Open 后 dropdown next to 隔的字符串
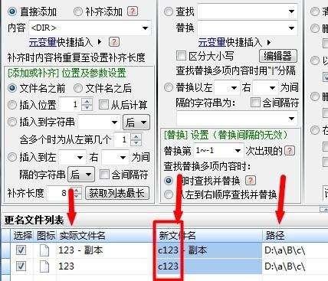Image resolution: width=328 pixels, height=281 pixels. click(81, 175)
